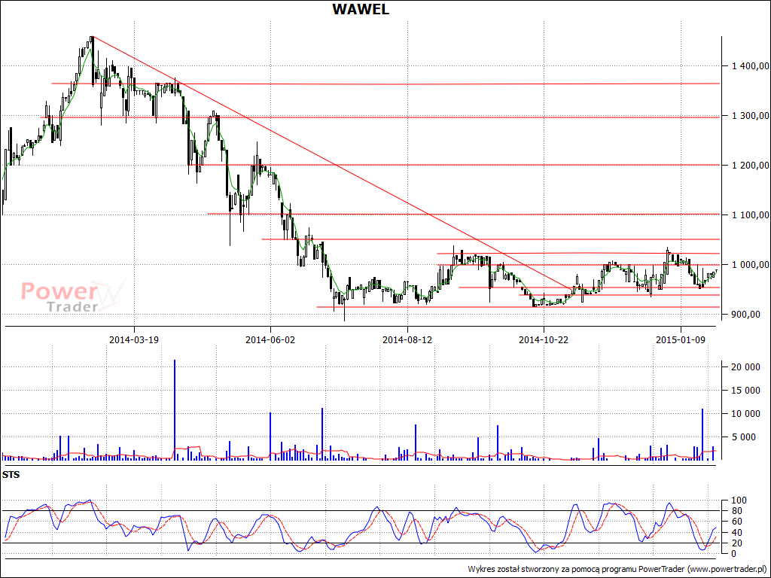Viewport: 771px width, 578px height.
Task: Click the 1 200,00 price axis label
Action: pos(750,165)
